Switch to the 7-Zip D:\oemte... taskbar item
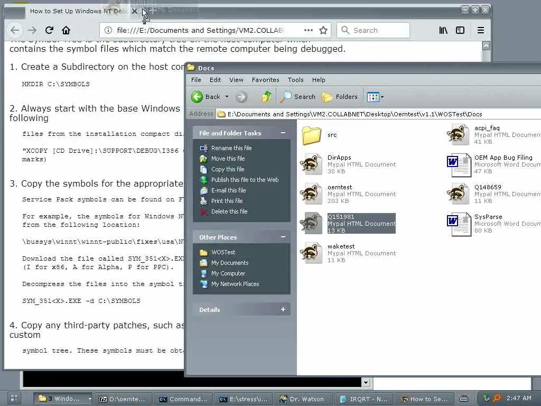The height and width of the screenshot is (406, 541). [123, 399]
